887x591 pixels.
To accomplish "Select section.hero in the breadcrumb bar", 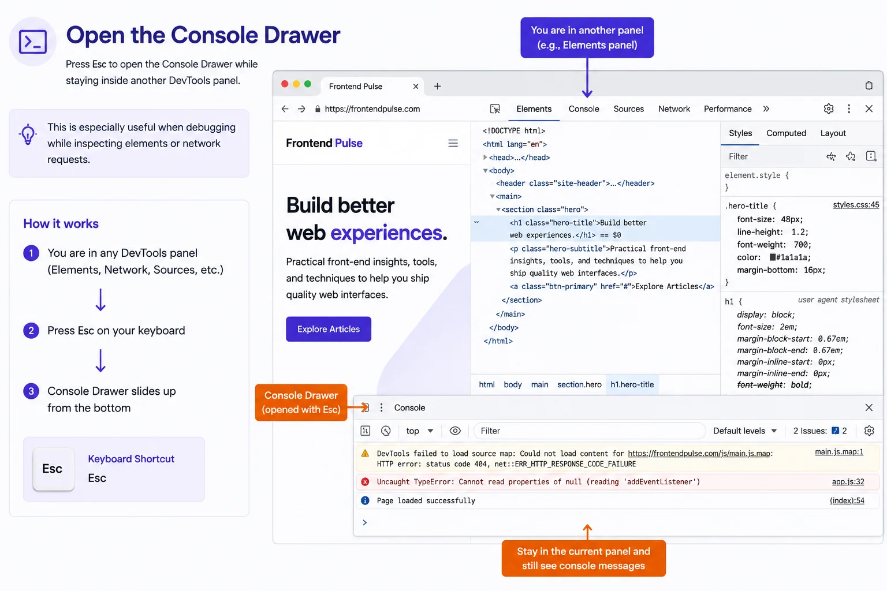I will (579, 384).
